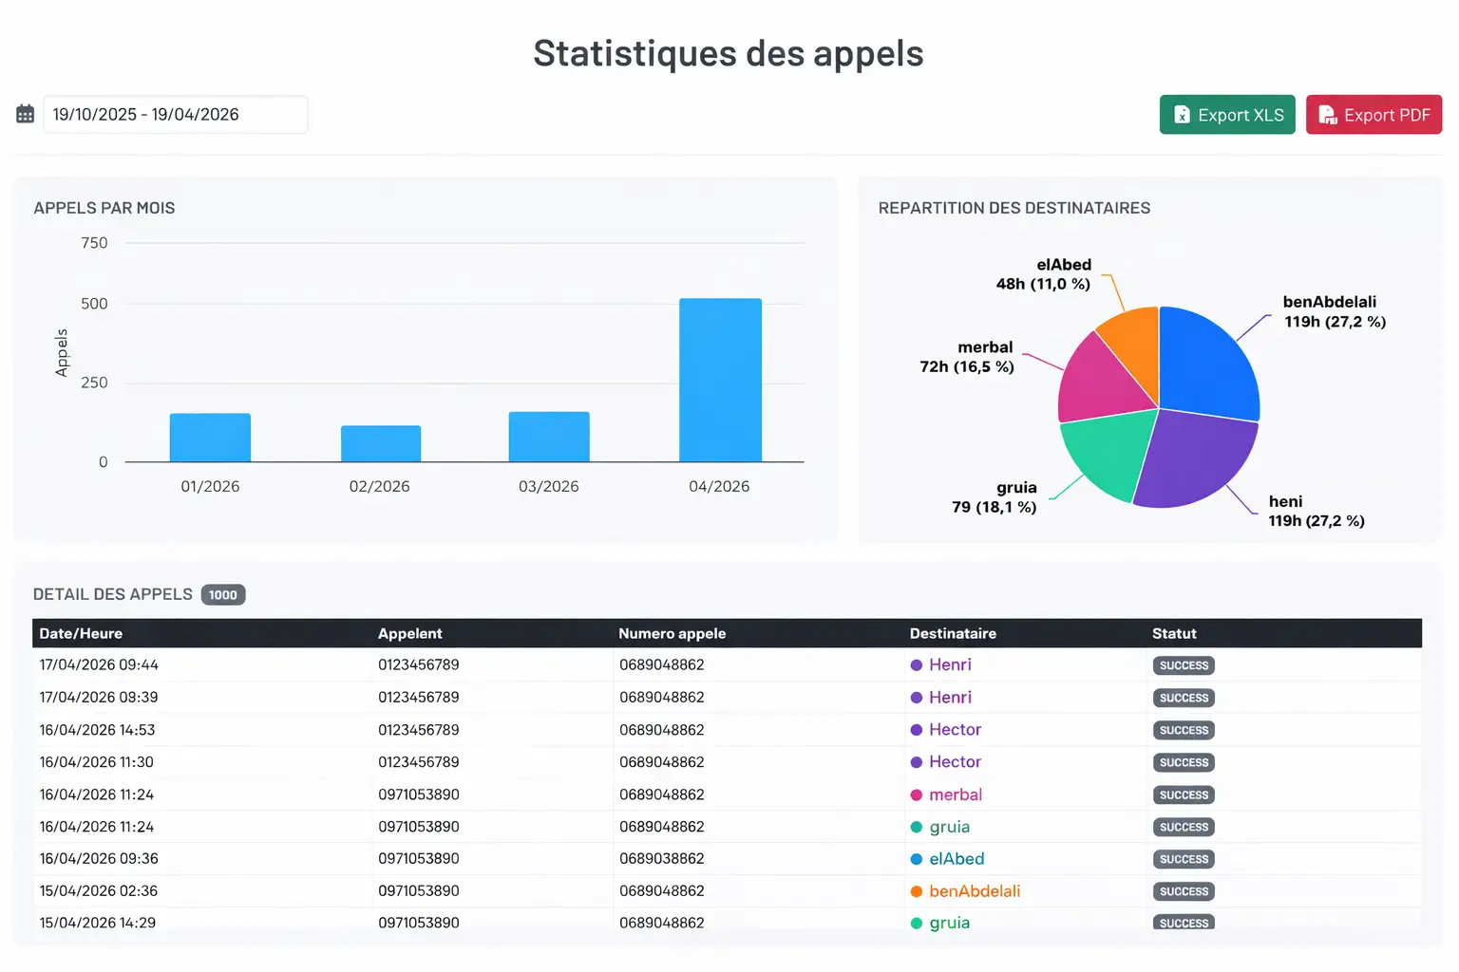Viewport: 1459px width, 972px height.
Task: Select the 17/04/2026 09:44 date cell
Action: [x=99, y=664]
